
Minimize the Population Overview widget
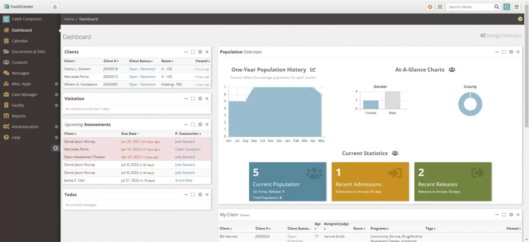[497, 52]
